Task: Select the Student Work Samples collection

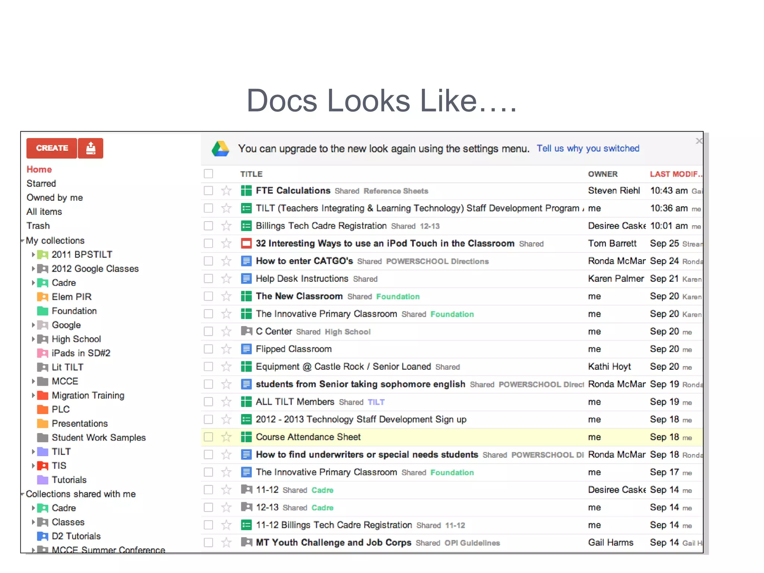Action: [99, 438]
